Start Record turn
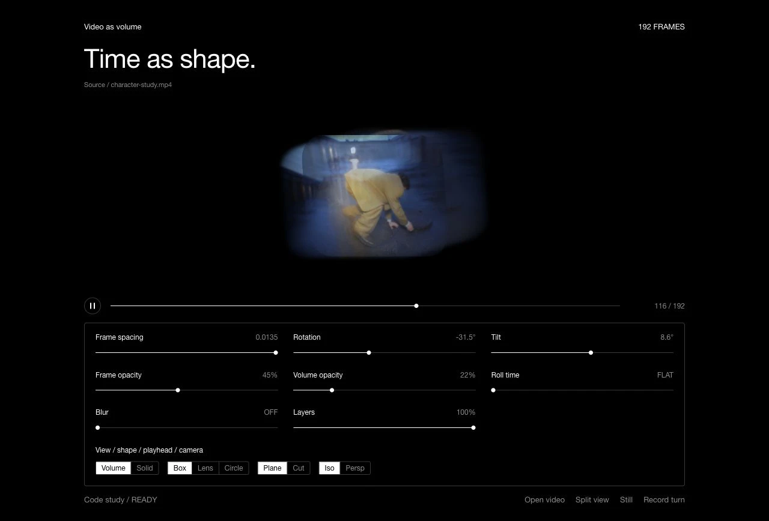 pyautogui.click(x=664, y=500)
